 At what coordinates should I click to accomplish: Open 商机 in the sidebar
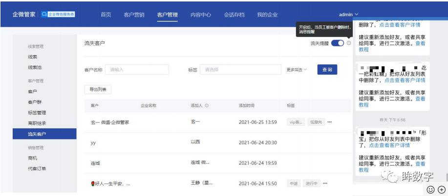[x=33, y=158]
